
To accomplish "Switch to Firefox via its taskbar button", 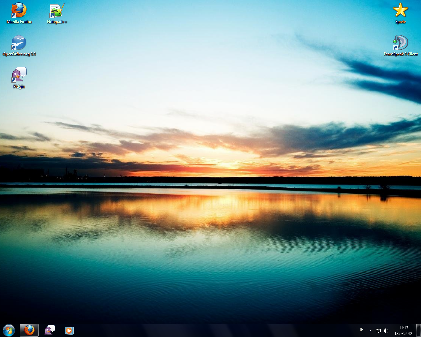I will [29, 330].
